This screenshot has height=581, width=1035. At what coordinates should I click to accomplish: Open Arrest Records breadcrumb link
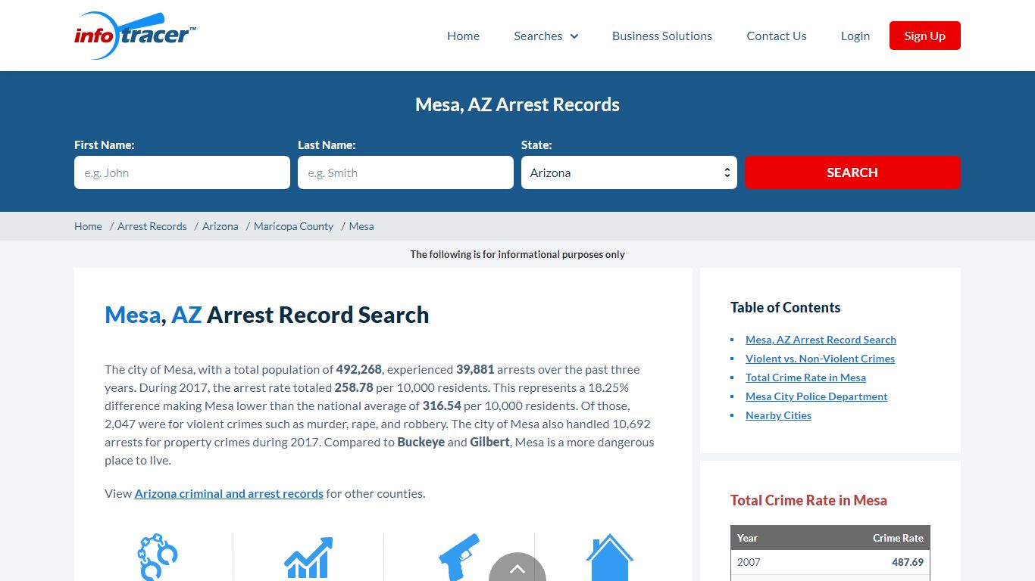coord(152,226)
